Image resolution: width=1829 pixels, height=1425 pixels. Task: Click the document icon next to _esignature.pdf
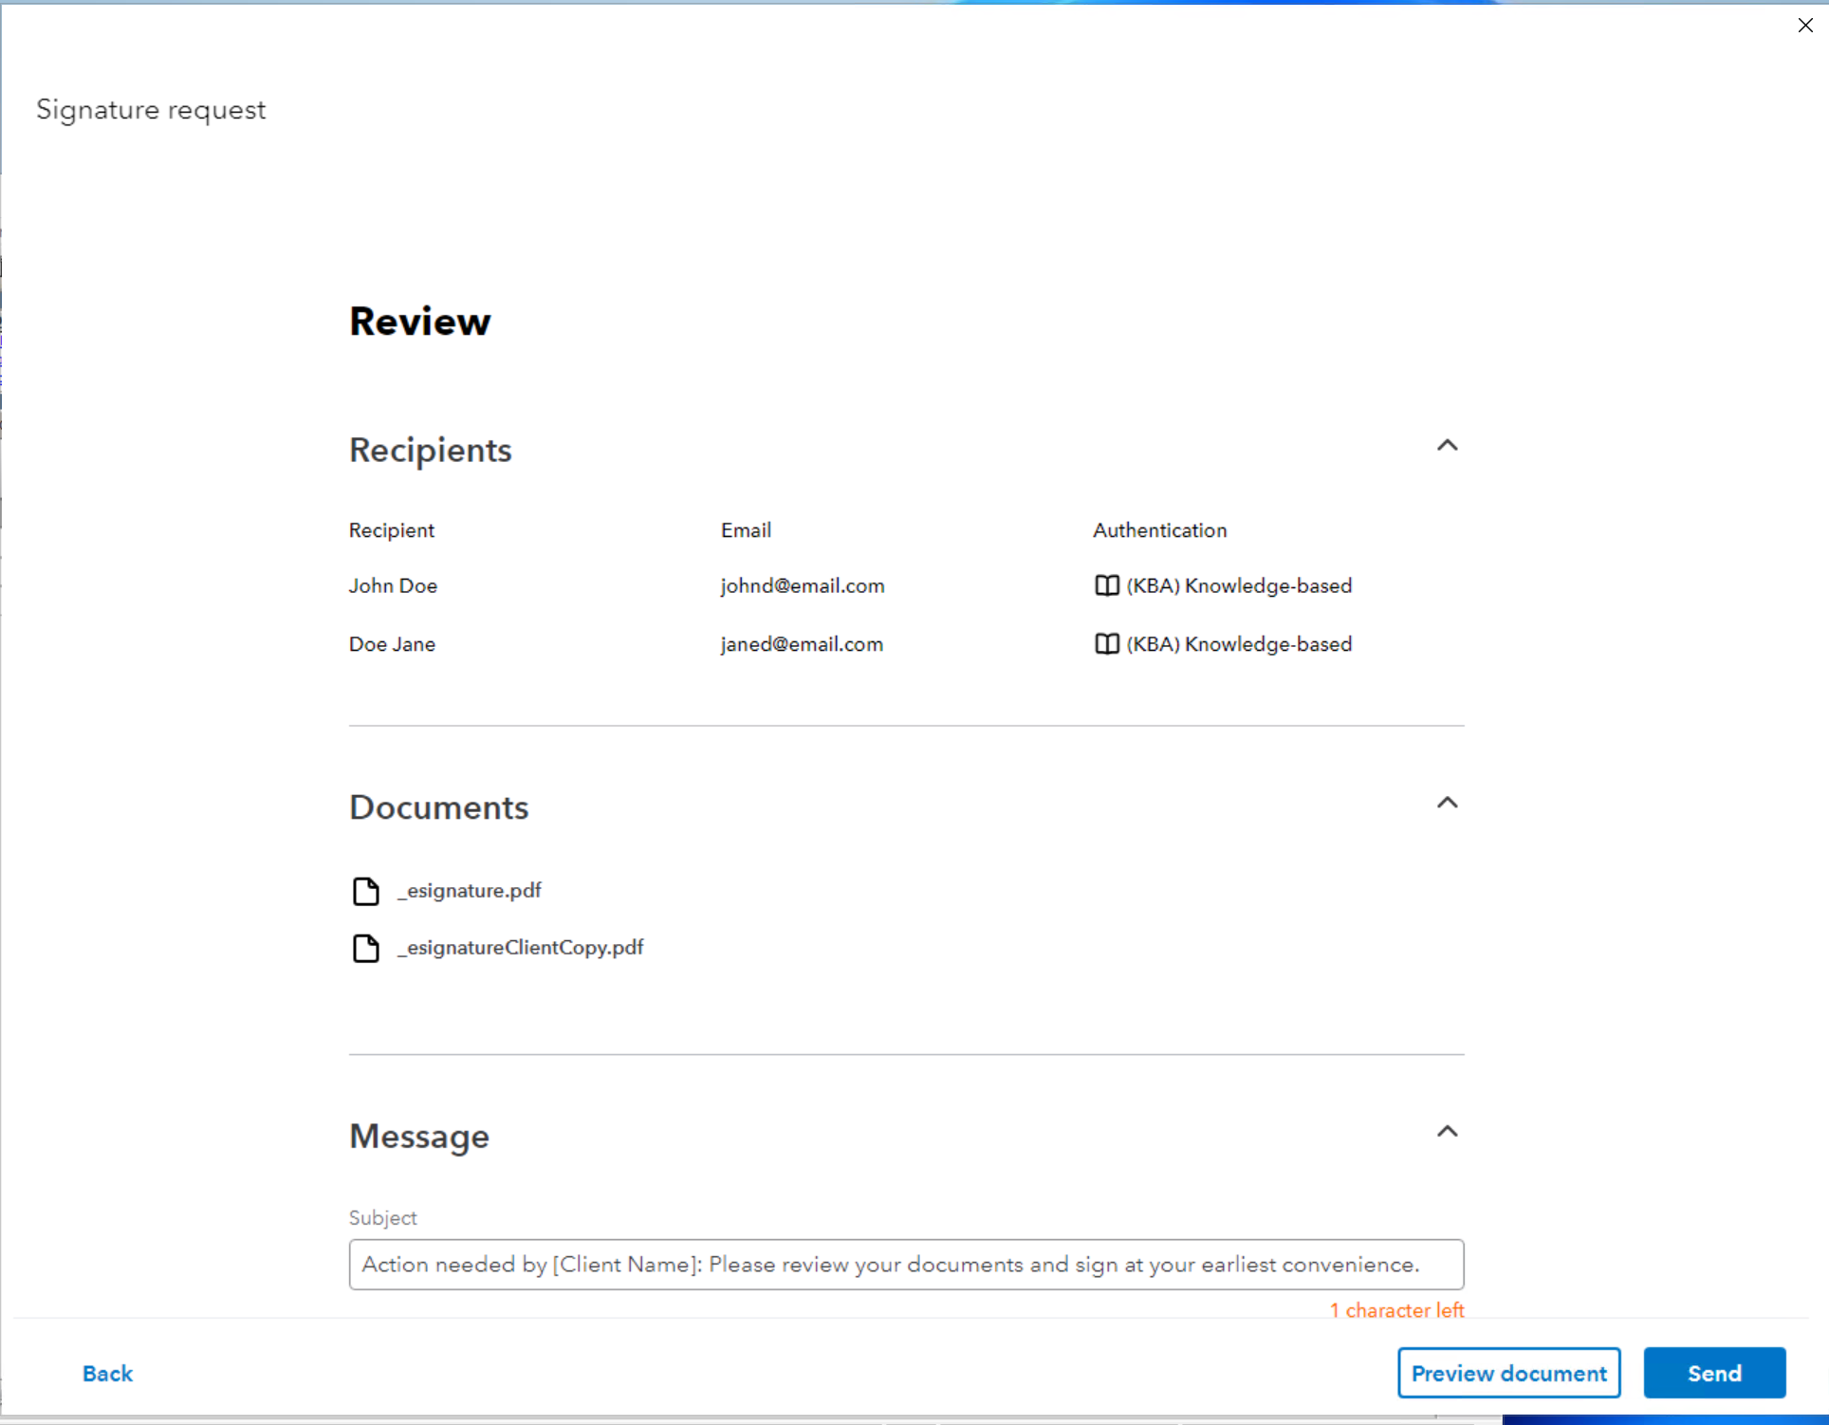click(366, 891)
